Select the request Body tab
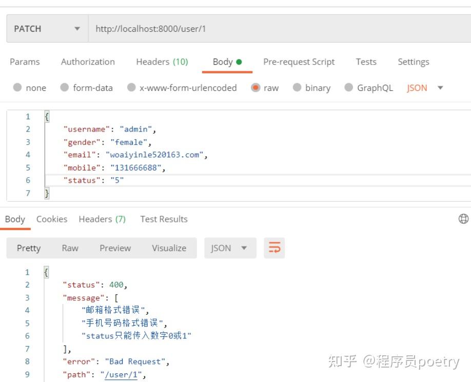 point(227,62)
